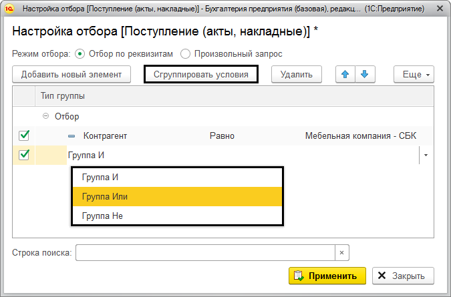451x297 pixels.
Task: Choose Группа И from the list
Action: tap(100, 178)
